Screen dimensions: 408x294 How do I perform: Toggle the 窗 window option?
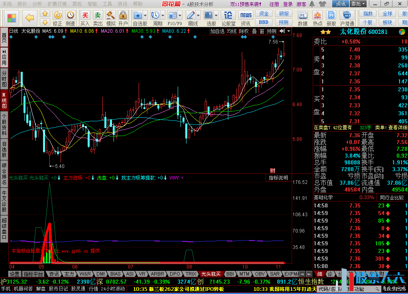[x=262, y=31]
